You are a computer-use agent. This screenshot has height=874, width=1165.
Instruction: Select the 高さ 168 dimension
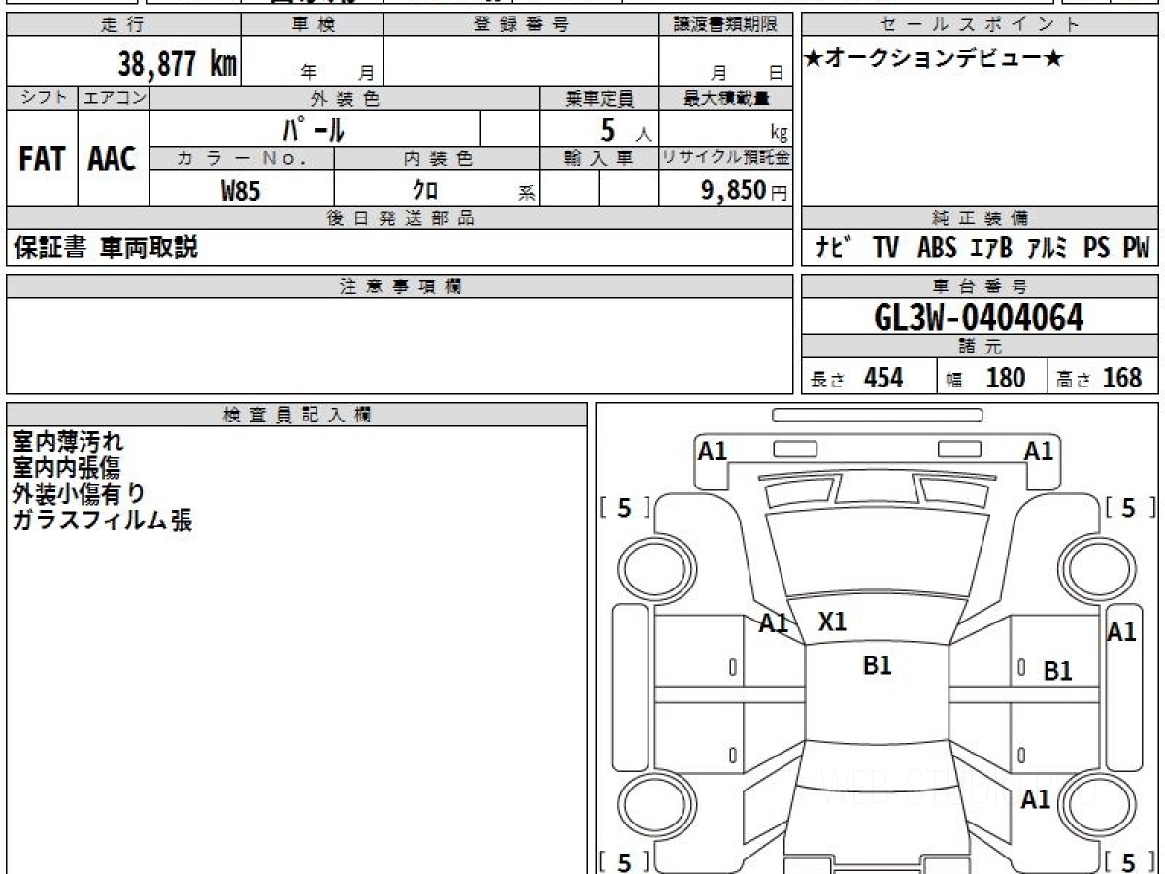(x=1100, y=378)
